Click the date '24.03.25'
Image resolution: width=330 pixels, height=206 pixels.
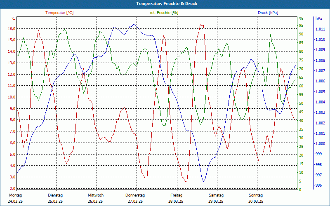pyautogui.click(x=15, y=201)
